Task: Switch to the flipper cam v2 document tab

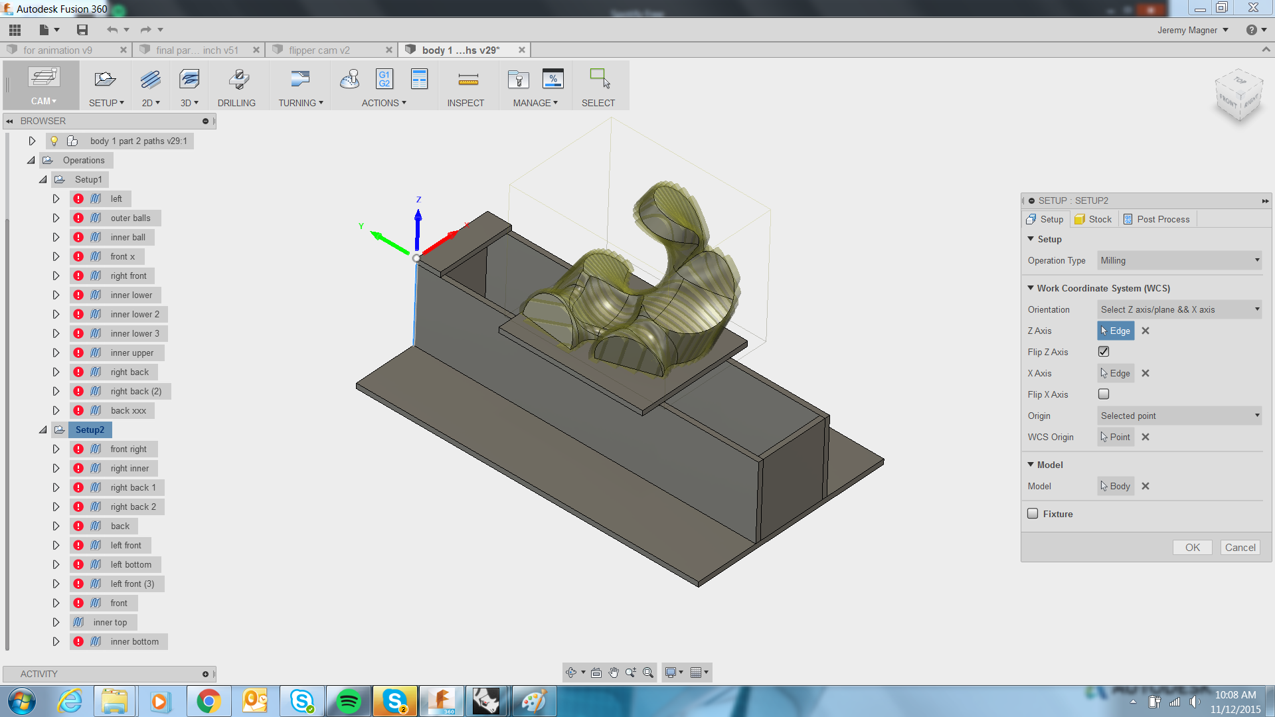Action: [319, 50]
